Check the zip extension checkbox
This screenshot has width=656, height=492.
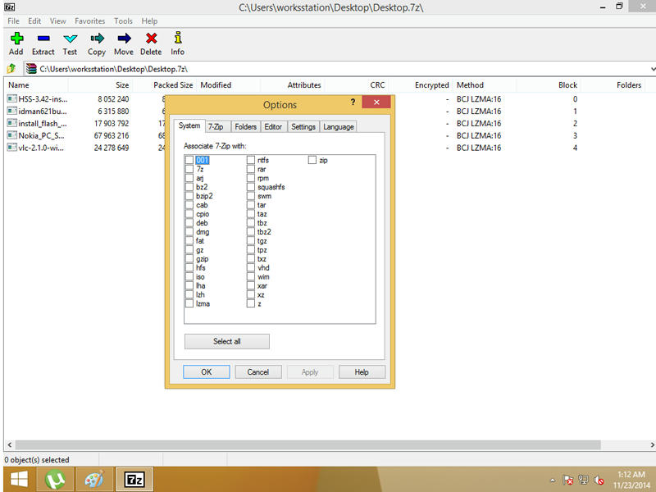pos(312,160)
